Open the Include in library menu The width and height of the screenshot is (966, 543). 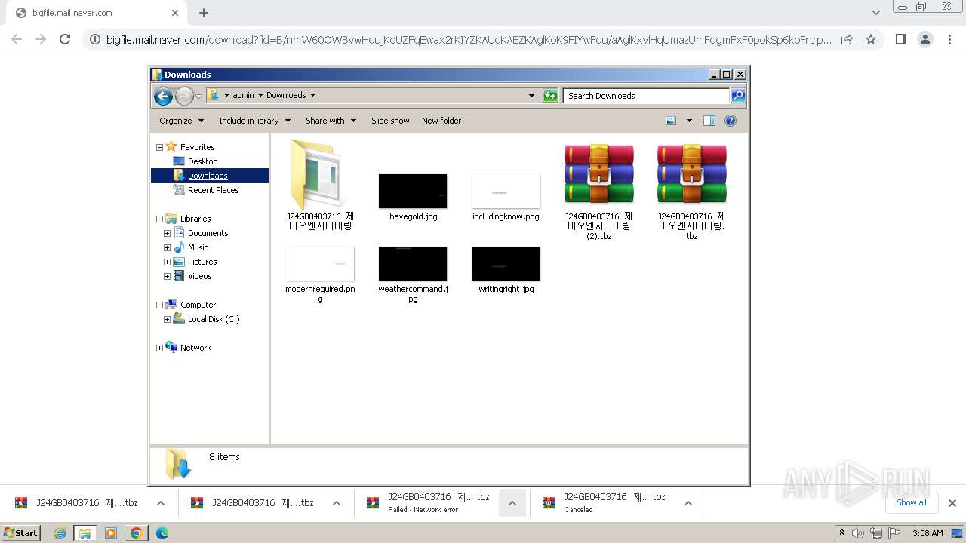(254, 121)
